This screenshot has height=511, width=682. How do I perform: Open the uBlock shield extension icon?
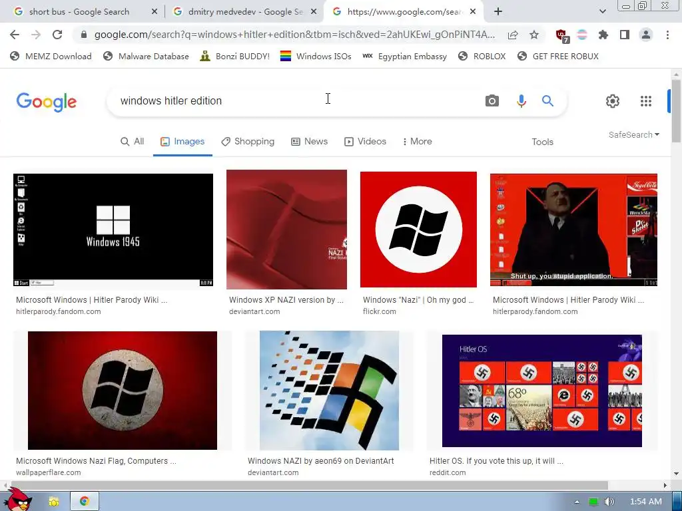(x=561, y=35)
